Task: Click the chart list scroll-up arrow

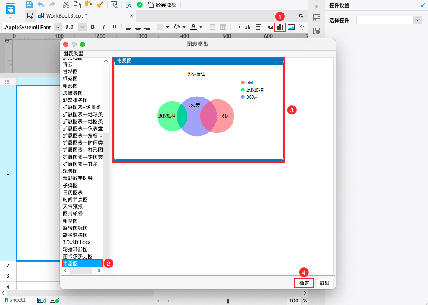Action: point(106,61)
